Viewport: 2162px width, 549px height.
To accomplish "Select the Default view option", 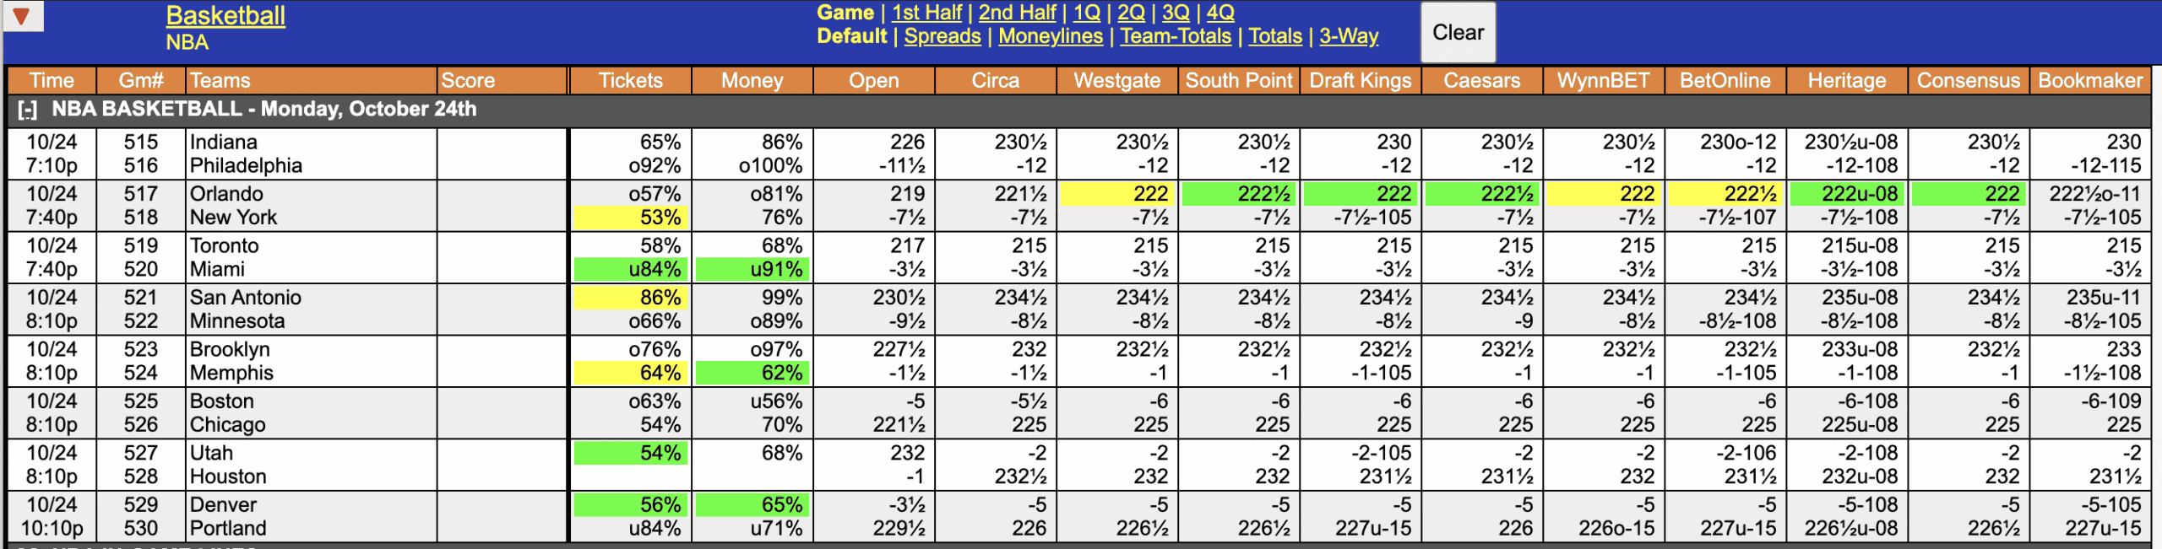I will pyautogui.click(x=851, y=36).
